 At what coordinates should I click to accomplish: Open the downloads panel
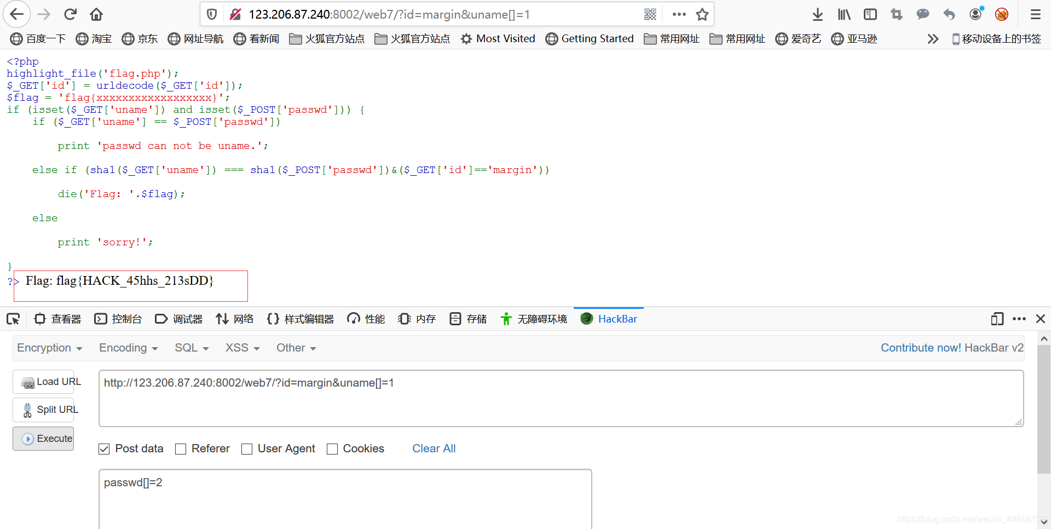[x=818, y=14]
